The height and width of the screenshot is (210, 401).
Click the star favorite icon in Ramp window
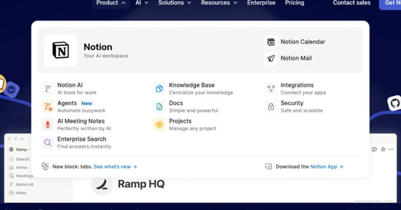[383, 149]
